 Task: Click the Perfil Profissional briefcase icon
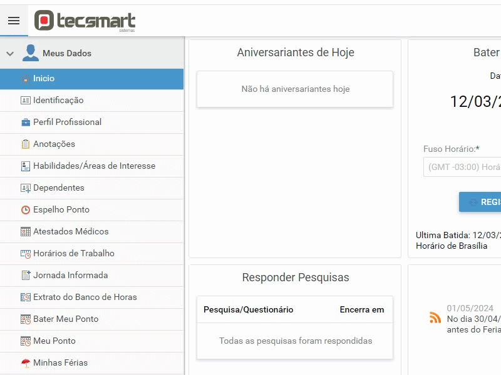[x=26, y=122]
